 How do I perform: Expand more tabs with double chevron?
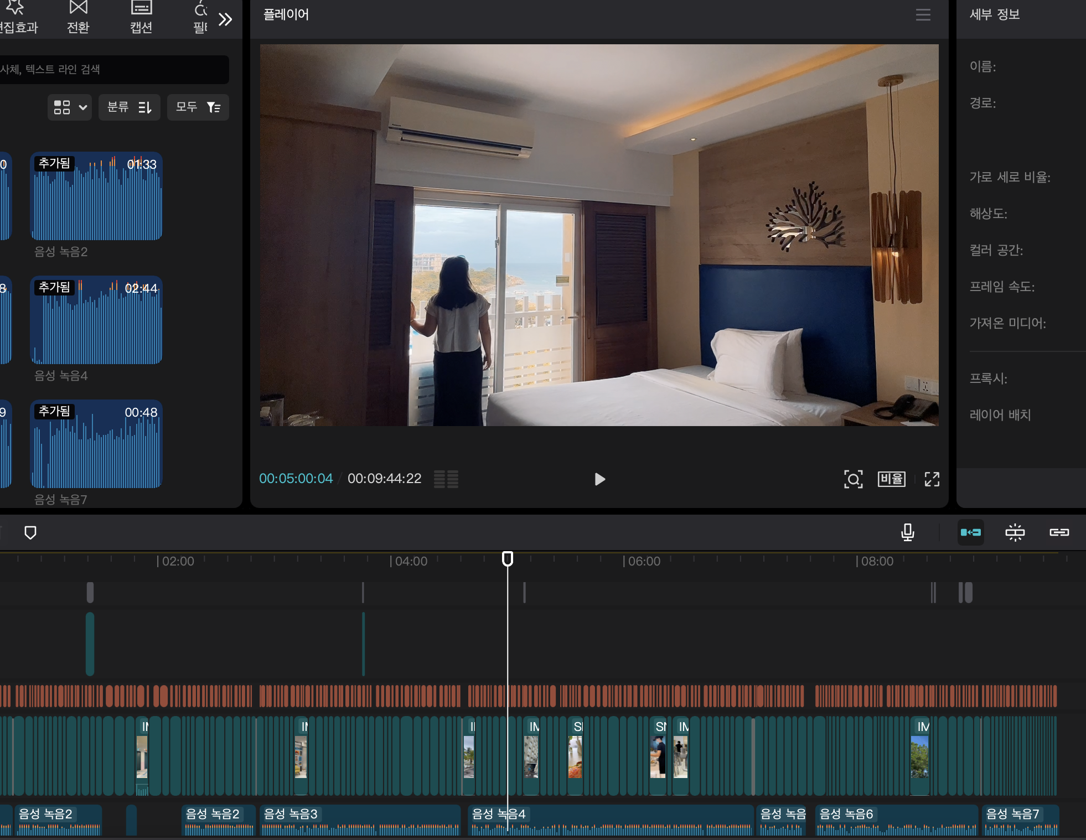[225, 20]
